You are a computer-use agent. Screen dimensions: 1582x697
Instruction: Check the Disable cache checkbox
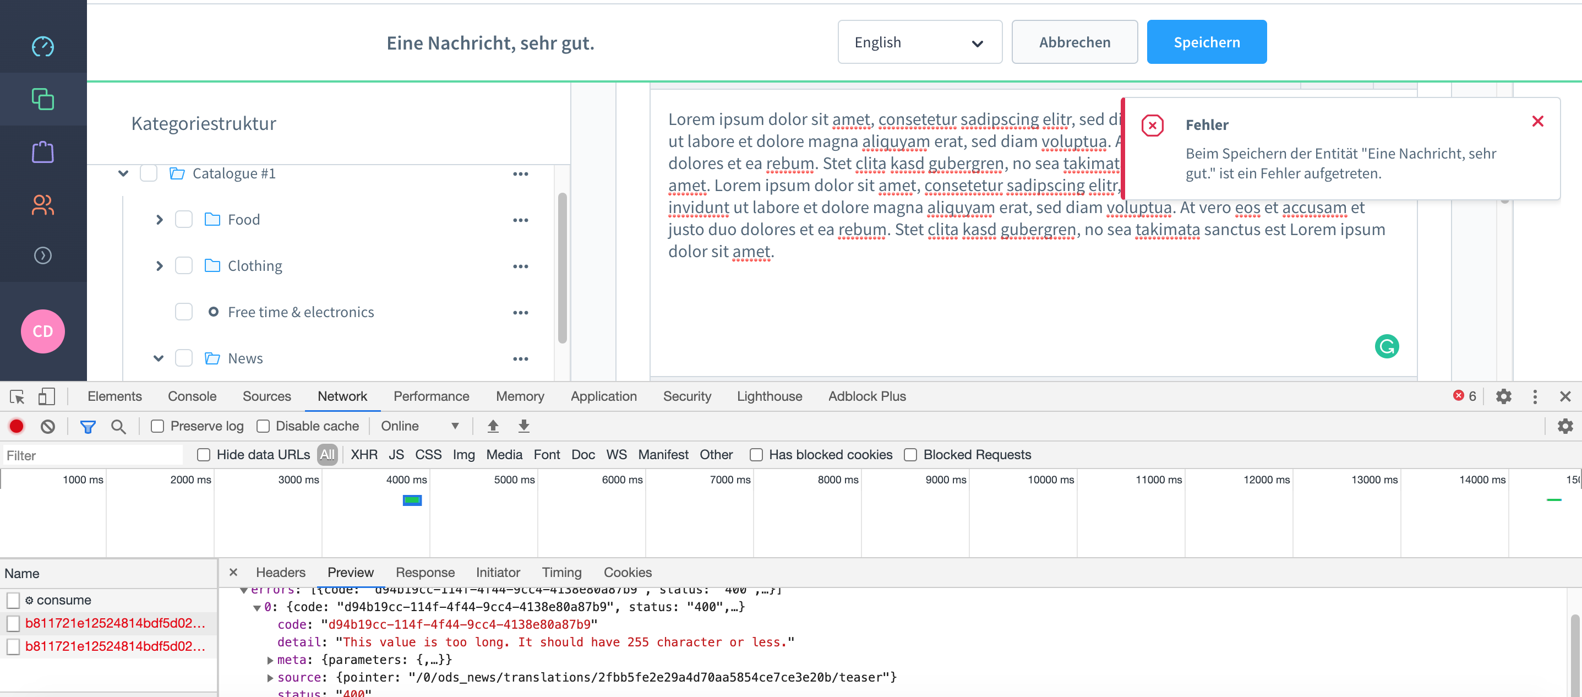[264, 426]
